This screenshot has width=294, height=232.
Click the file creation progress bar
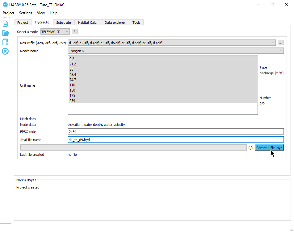[133, 148]
